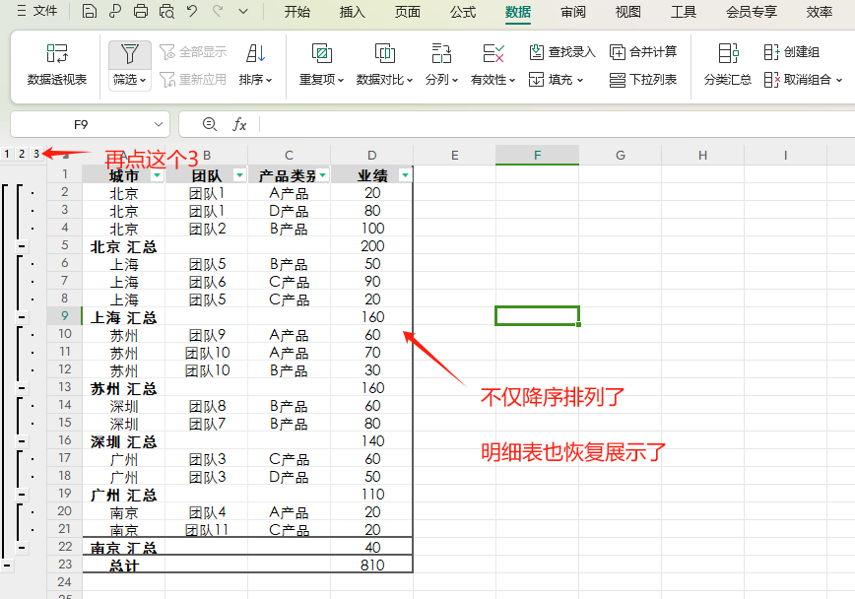Click the print icon

[x=141, y=11]
